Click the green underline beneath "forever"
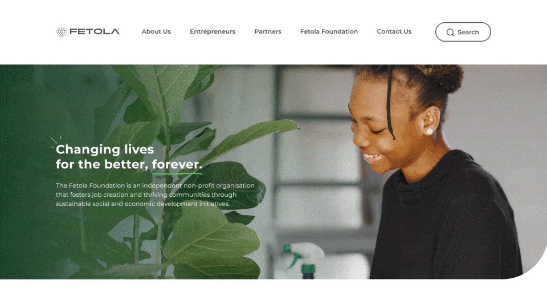The height and width of the screenshot is (308, 547). [x=177, y=173]
